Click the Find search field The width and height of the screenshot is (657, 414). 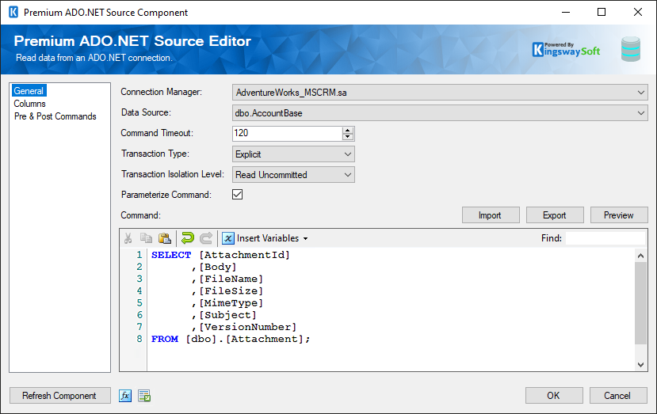click(605, 238)
